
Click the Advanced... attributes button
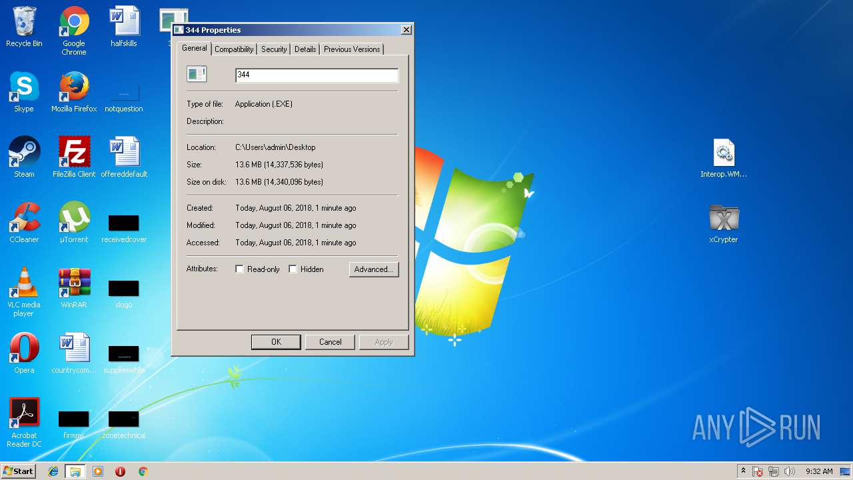(x=374, y=269)
